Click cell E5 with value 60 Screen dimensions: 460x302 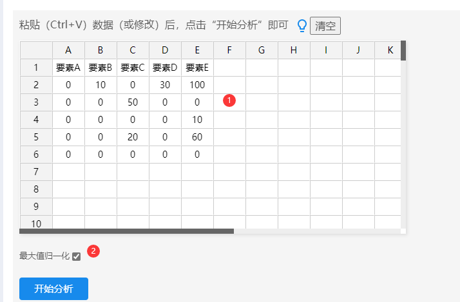coord(197,137)
